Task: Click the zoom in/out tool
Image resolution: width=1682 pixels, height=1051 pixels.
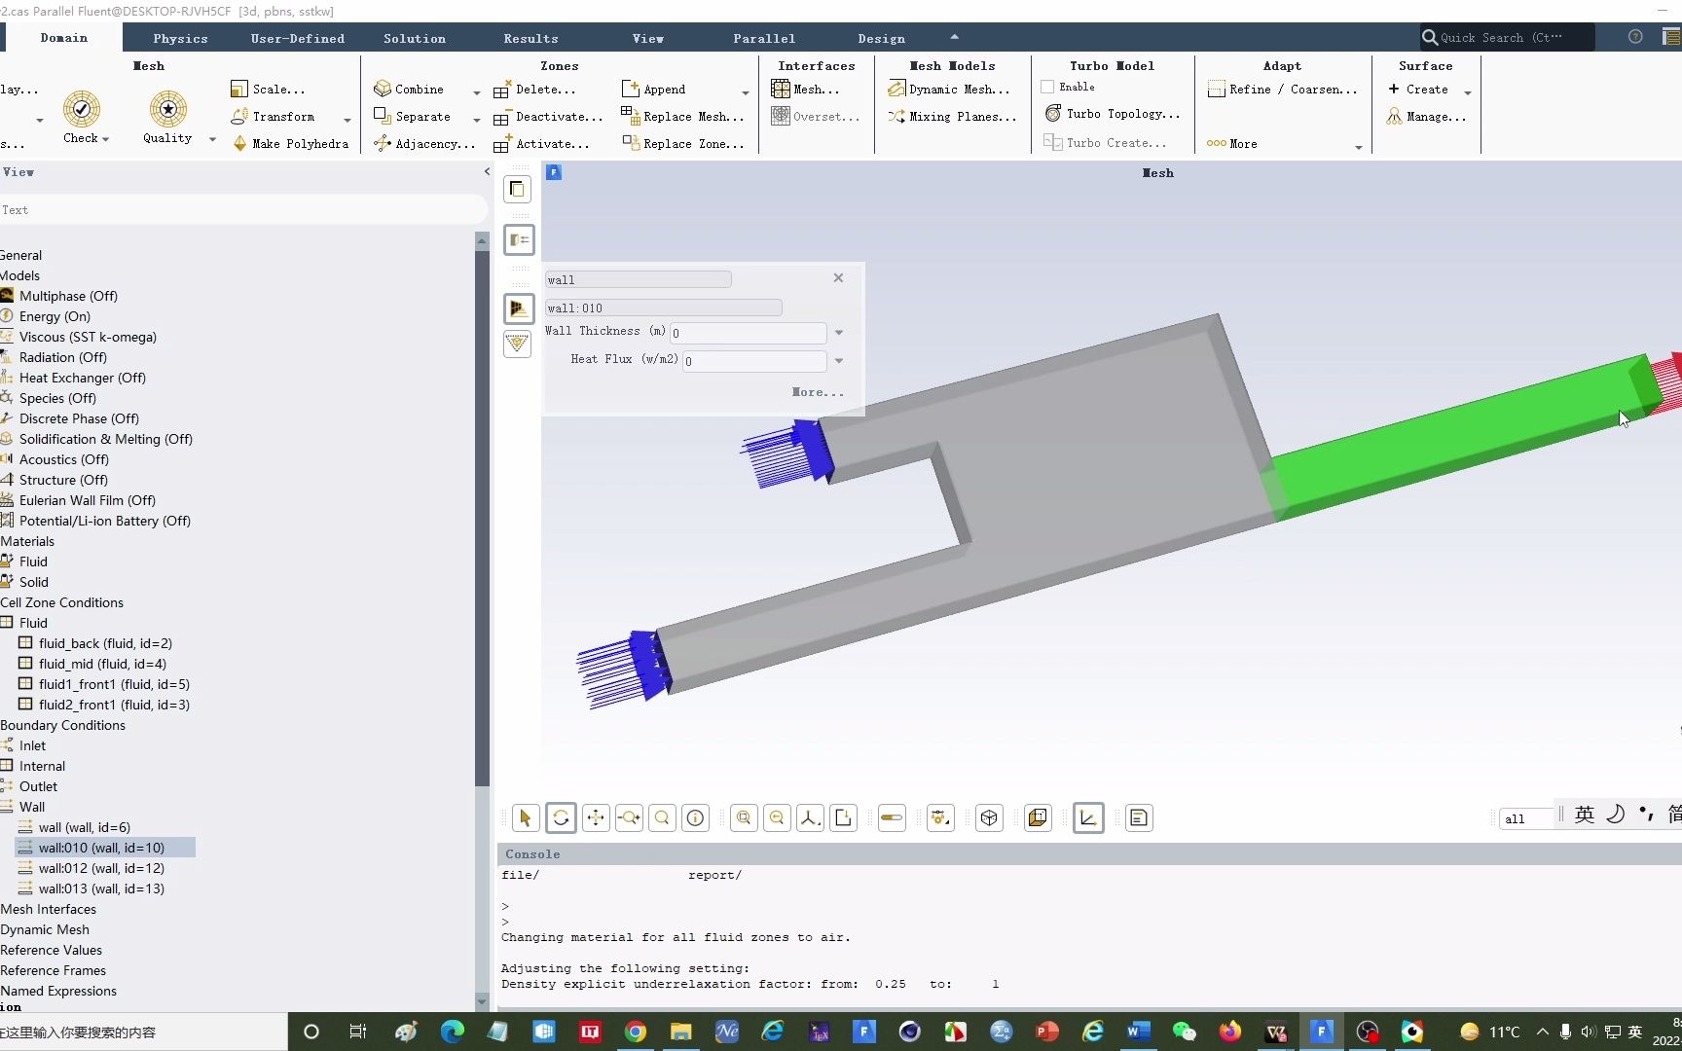Action: (629, 817)
